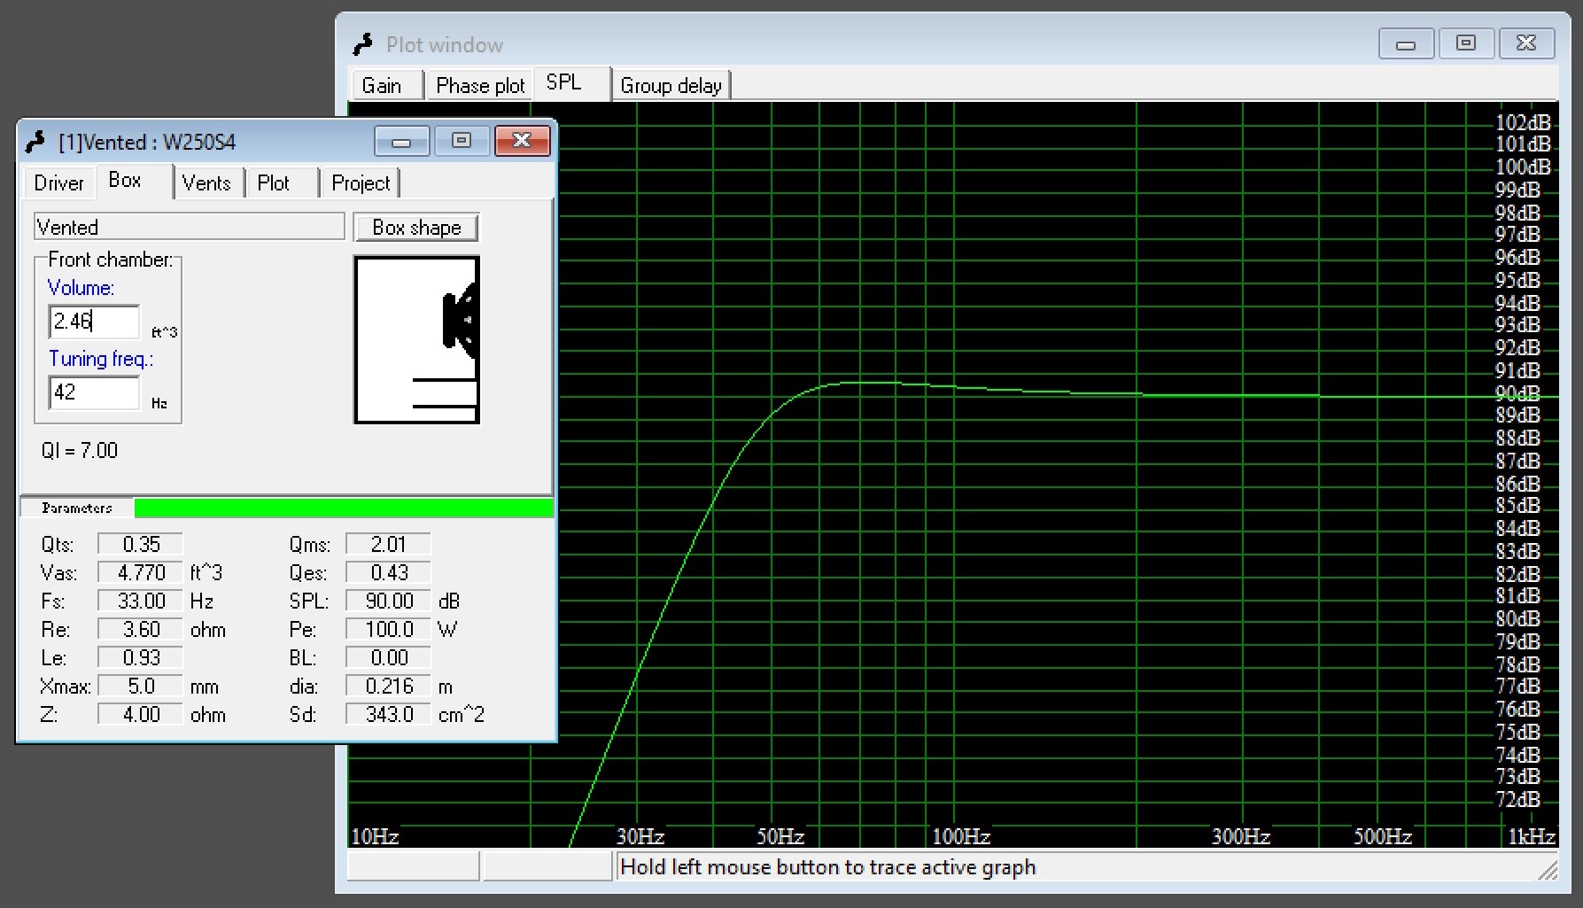Viewport: 1583px width, 908px height.
Task: Click the [1]Vented : W250S4 title text
Action: tap(147, 143)
